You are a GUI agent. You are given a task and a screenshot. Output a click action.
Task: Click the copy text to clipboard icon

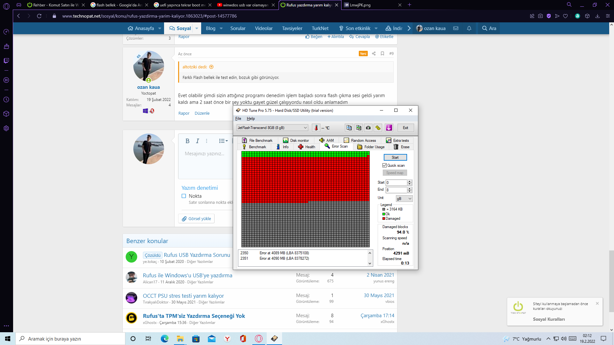click(349, 128)
